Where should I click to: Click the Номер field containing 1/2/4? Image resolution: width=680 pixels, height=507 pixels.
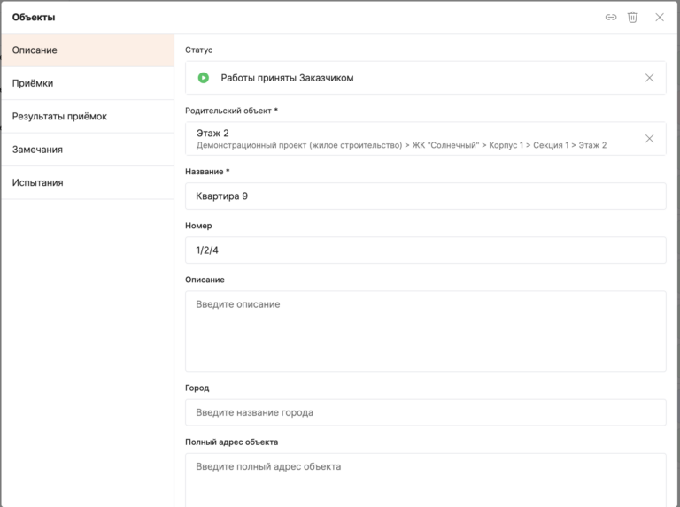pos(425,250)
